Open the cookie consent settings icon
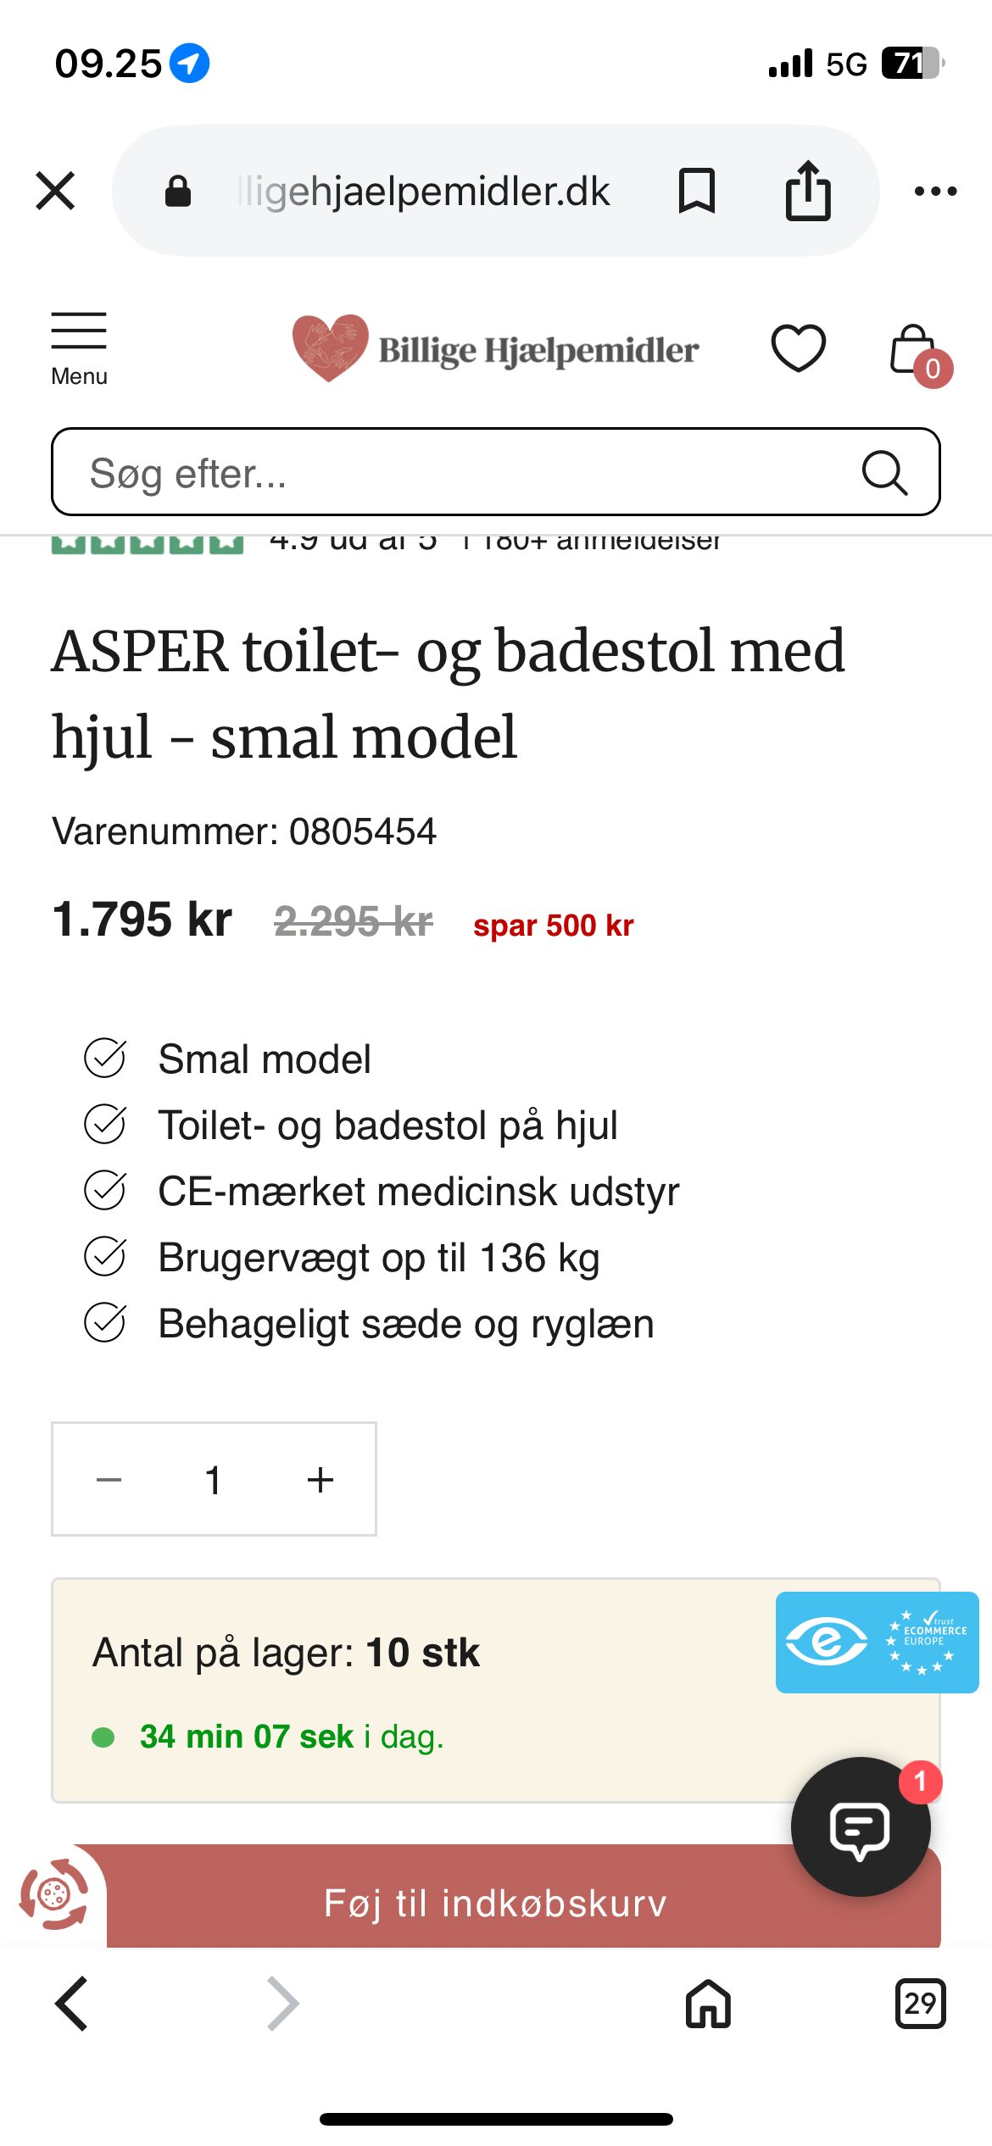The height and width of the screenshot is (2146, 992). pyautogui.click(x=54, y=1893)
